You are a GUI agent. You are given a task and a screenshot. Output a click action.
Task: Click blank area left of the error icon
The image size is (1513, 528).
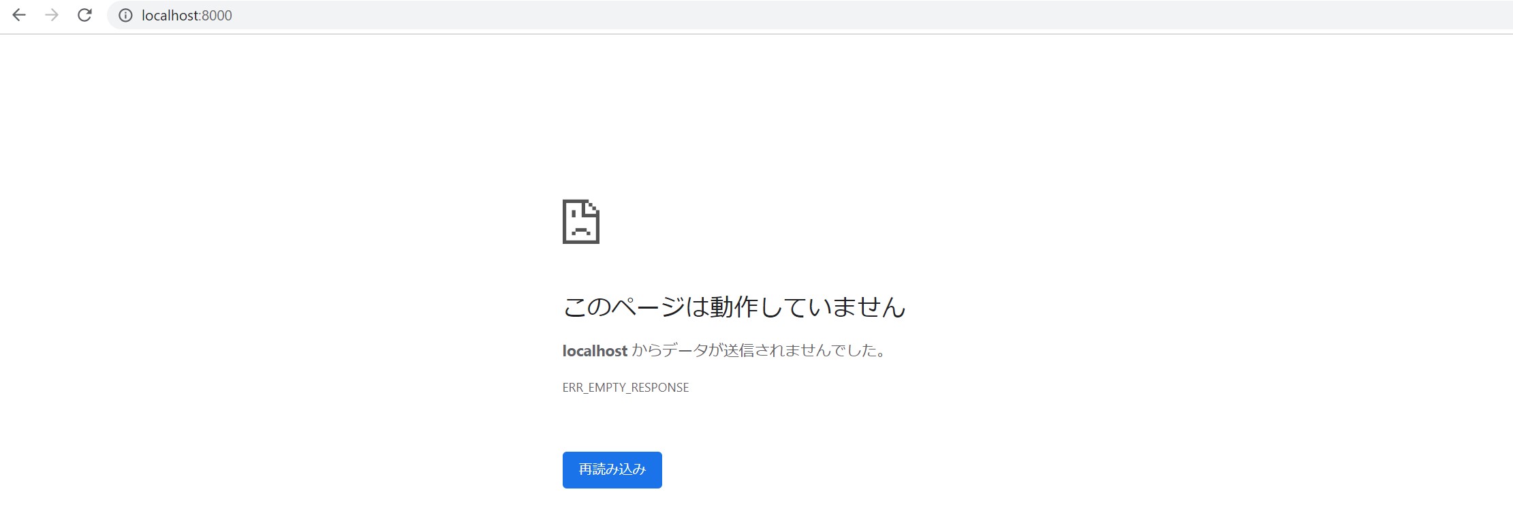(341, 221)
